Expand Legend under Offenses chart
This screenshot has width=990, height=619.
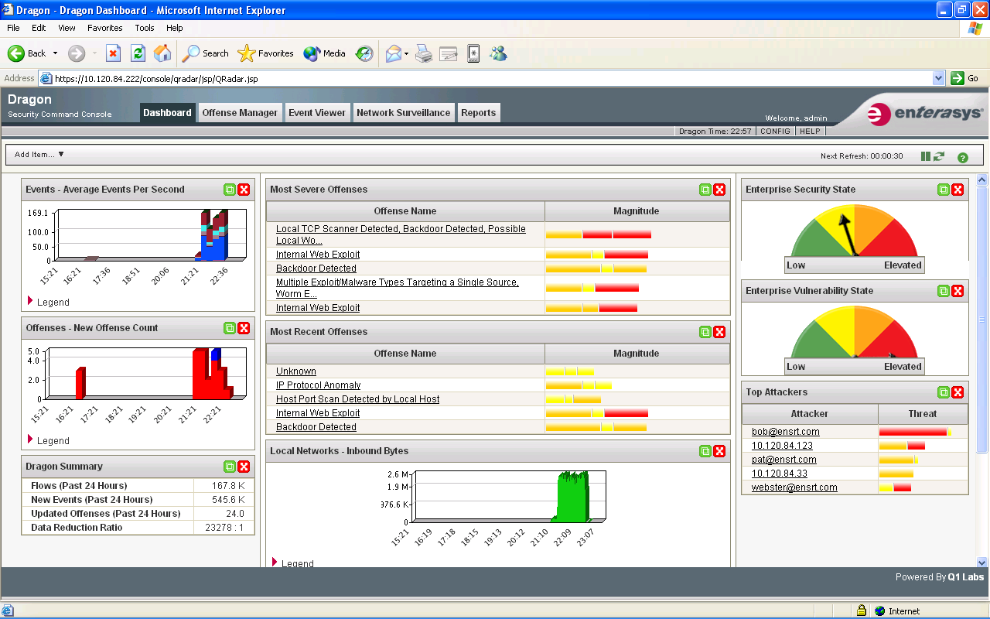(49, 440)
